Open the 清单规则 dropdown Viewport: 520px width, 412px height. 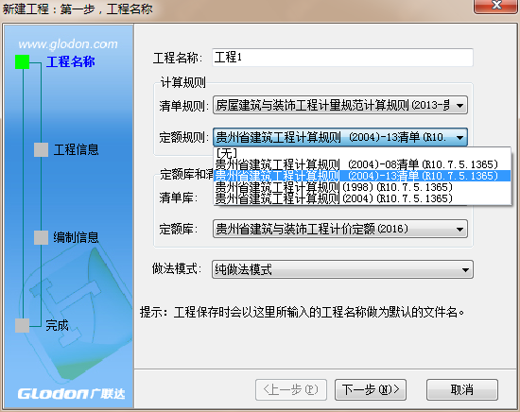(340, 106)
